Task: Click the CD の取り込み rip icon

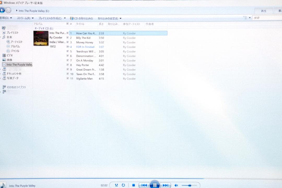Action: coord(72,18)
